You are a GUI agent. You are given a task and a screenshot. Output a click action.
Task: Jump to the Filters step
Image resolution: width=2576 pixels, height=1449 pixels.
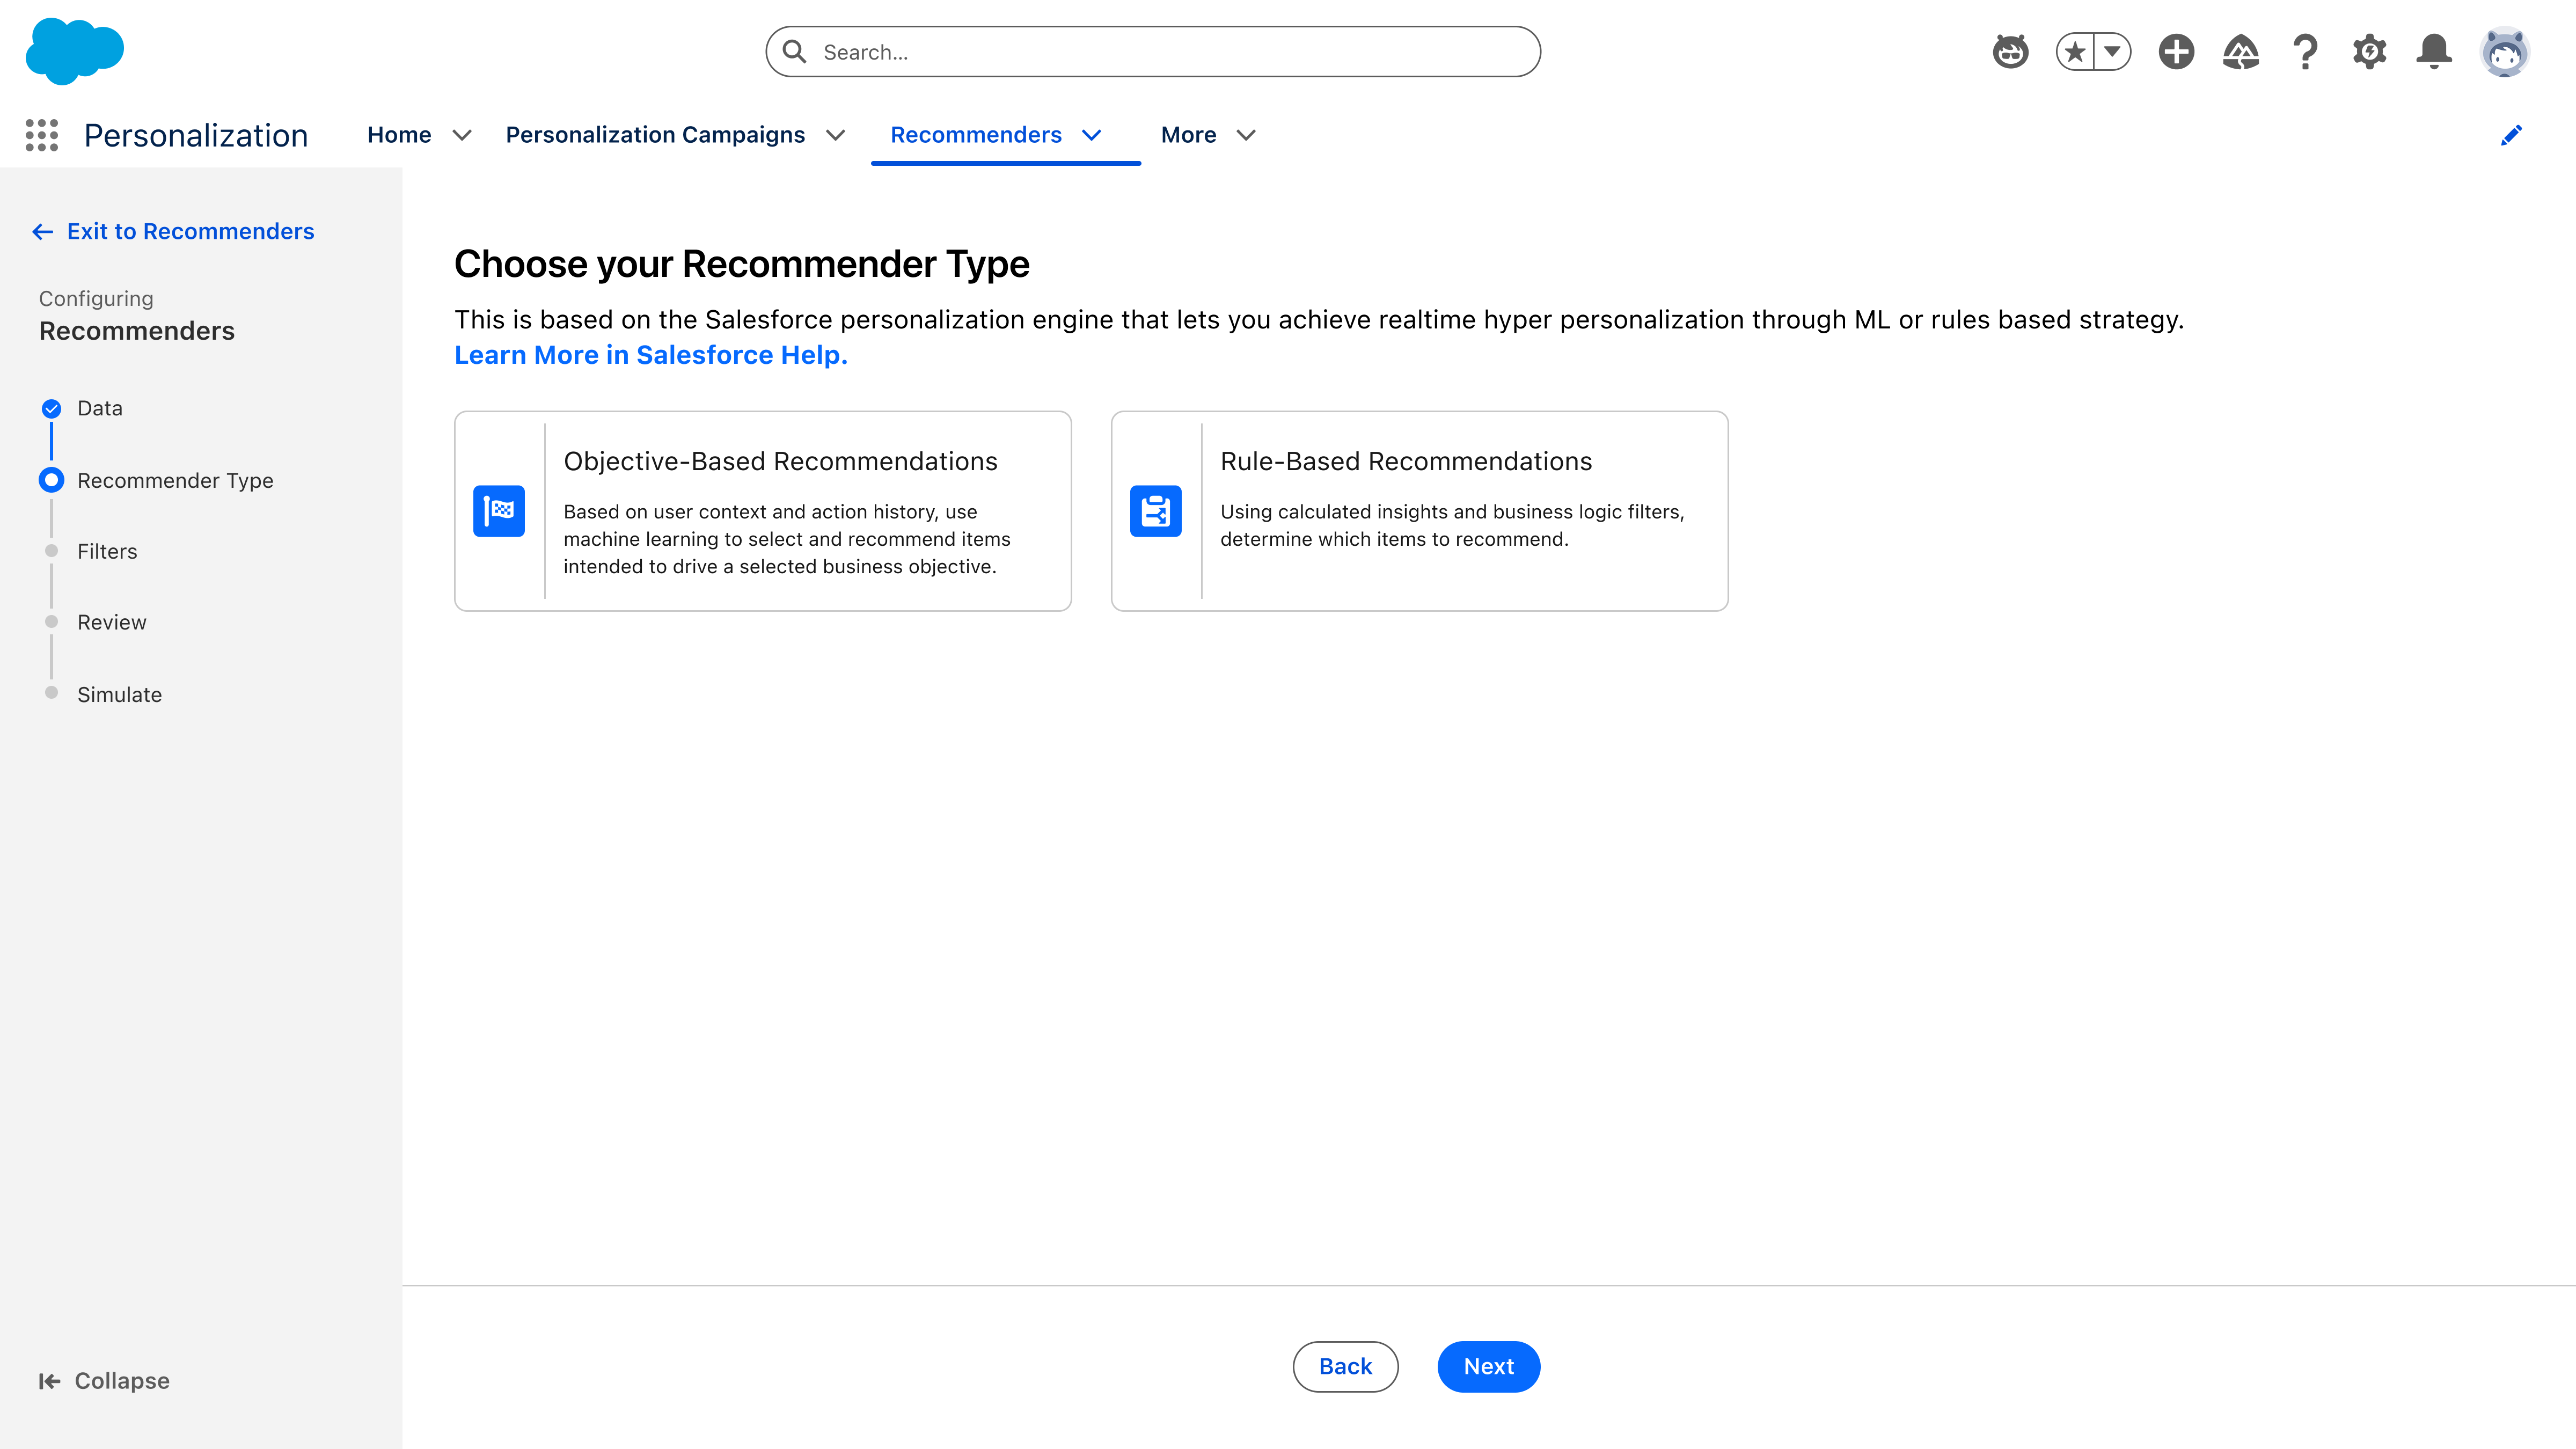pos(107,551)
